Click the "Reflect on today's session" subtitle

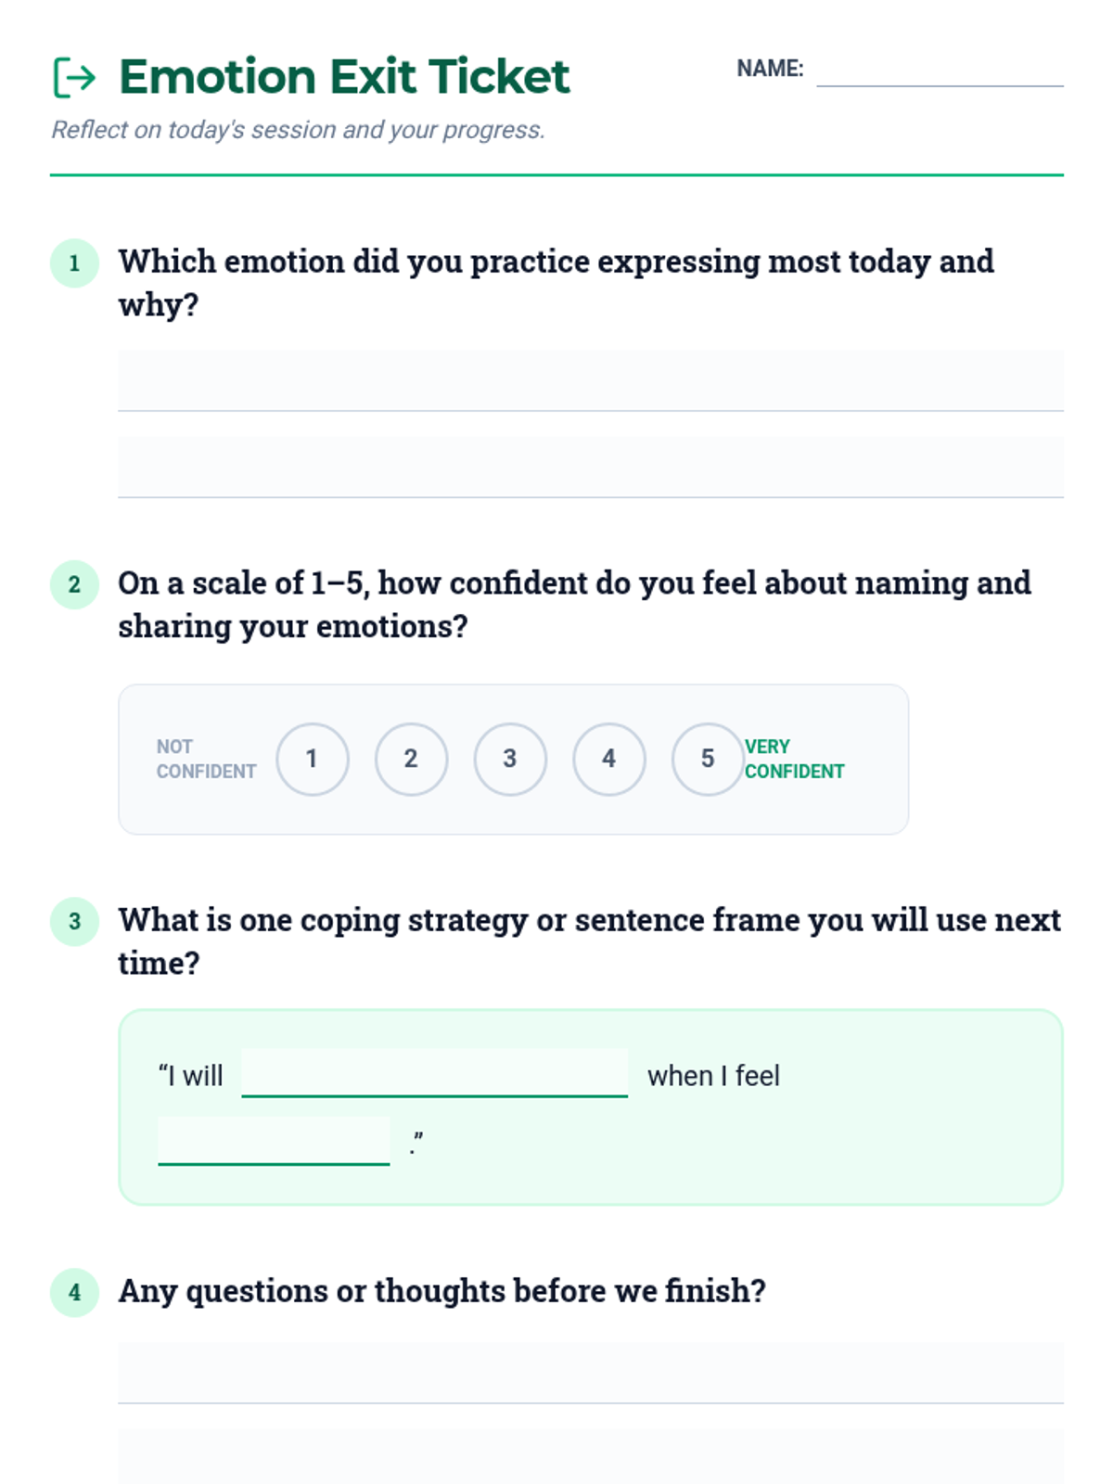tap(298, 130)
